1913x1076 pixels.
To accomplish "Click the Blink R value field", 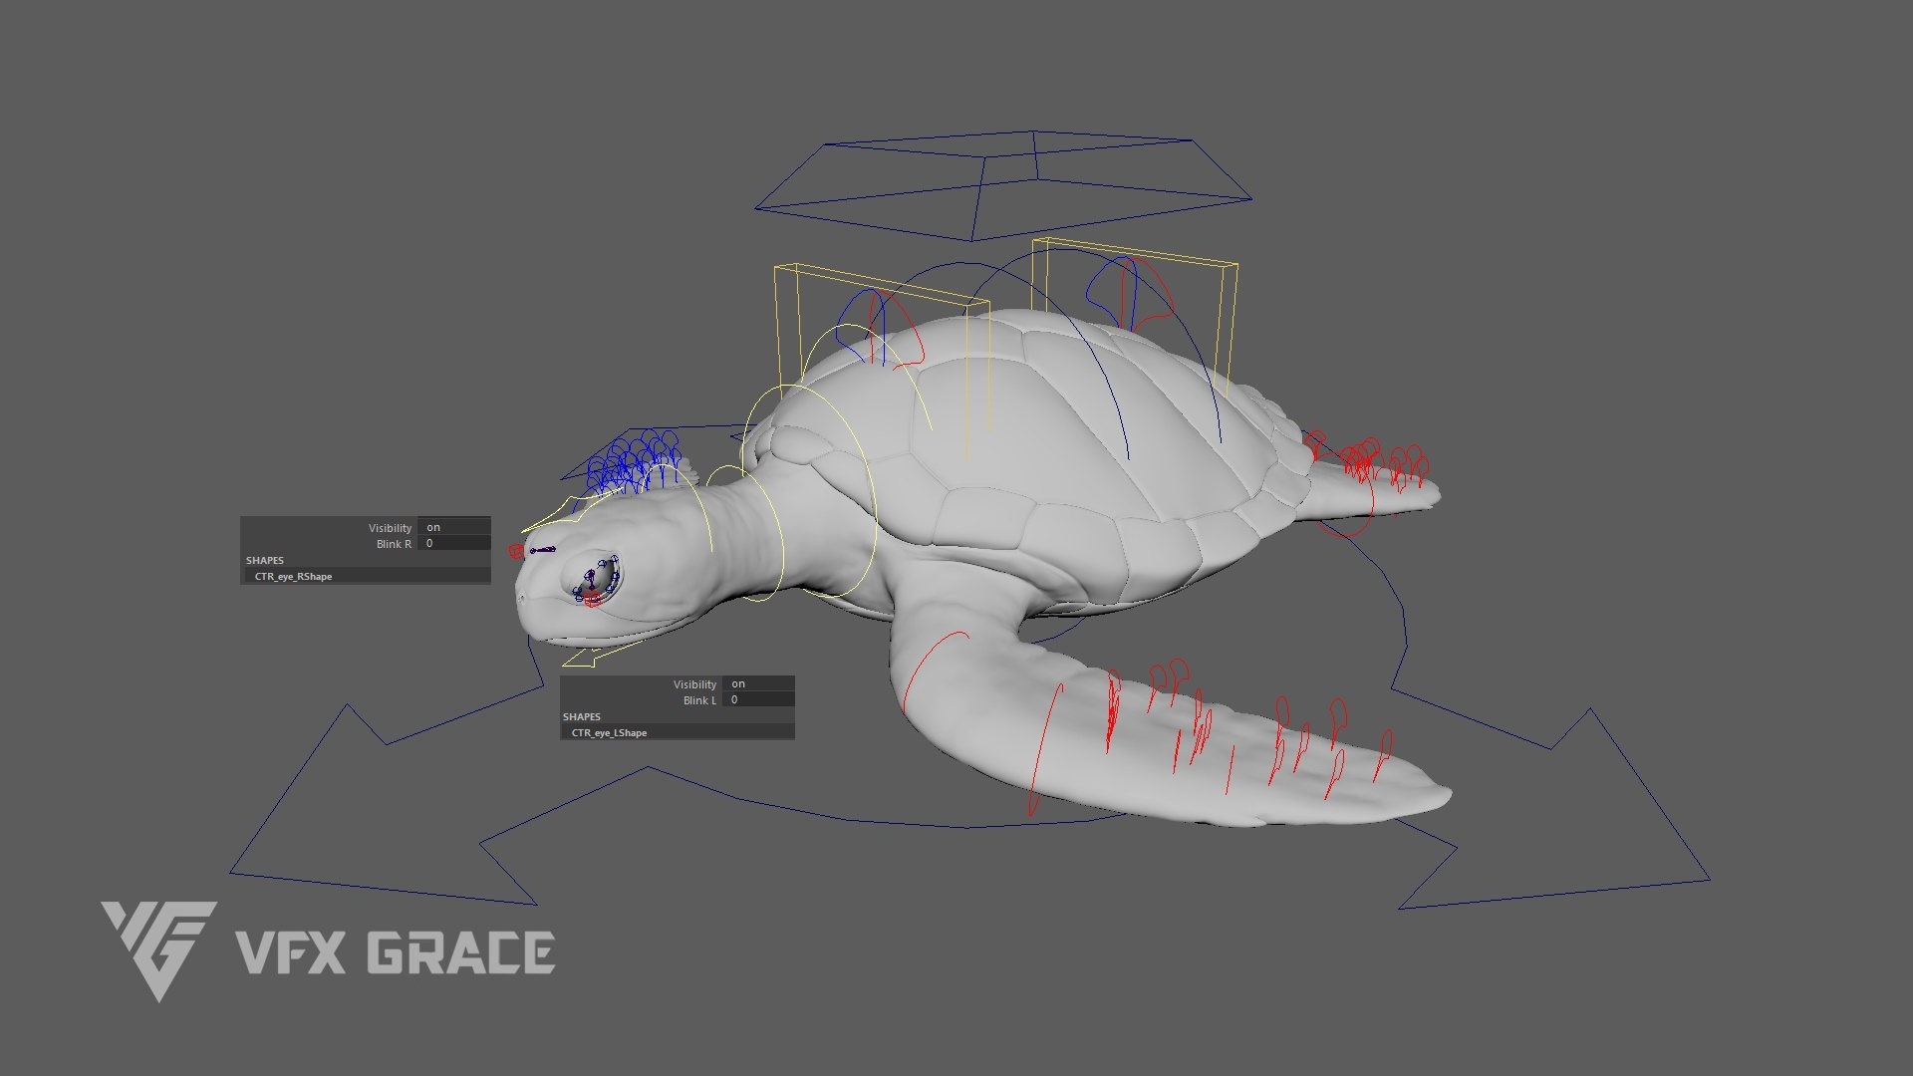I will (x=454, y=543).
